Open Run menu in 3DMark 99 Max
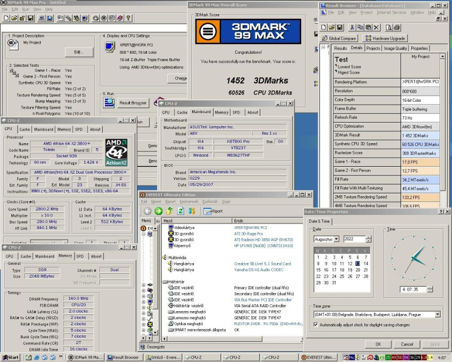 click(x=25, y=9)
